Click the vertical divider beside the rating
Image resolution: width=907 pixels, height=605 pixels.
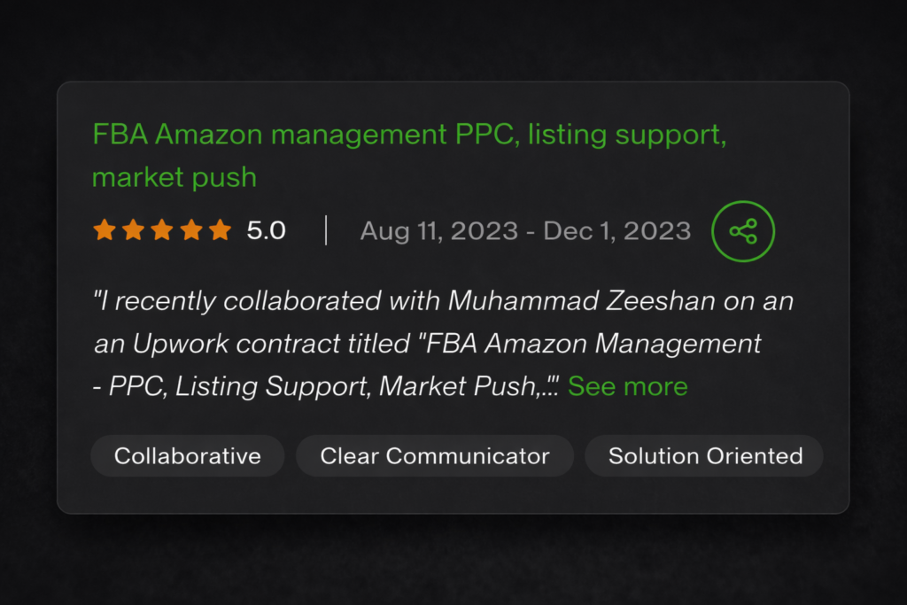tap(326, 230)
